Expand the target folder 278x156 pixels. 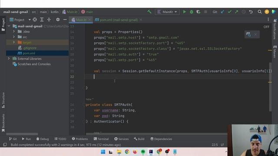tap(14, 42)
